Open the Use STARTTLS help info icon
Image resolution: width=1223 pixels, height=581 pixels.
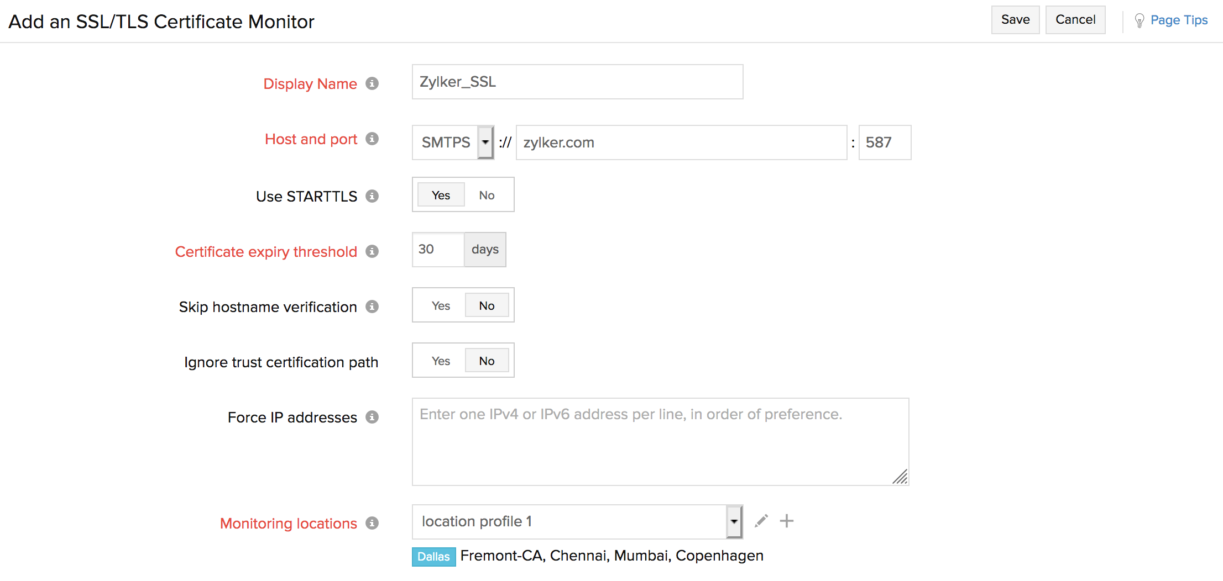tap(372, 196)
